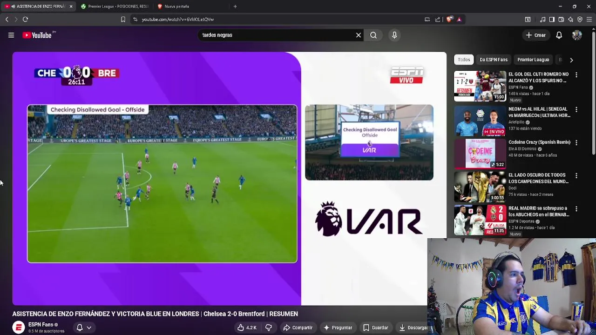Clear the search text with the X icon
The image size is (596, 335).
[x=359, y=35]
